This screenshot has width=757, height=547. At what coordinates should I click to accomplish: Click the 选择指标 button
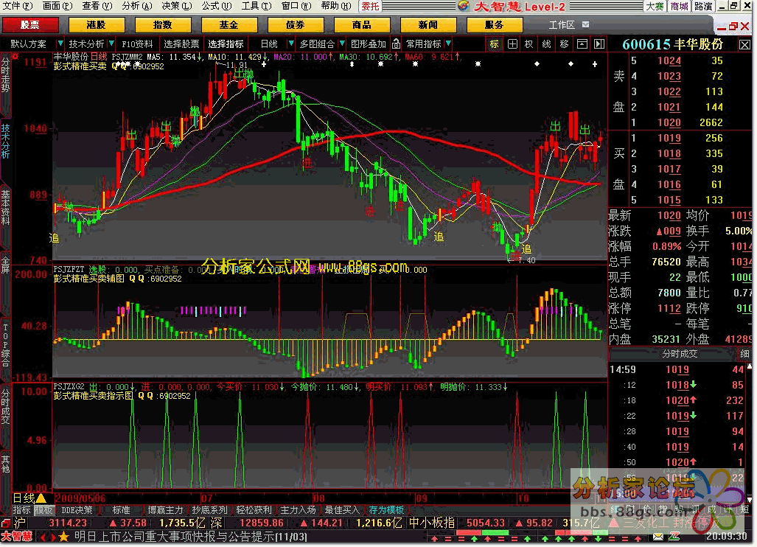226,44
